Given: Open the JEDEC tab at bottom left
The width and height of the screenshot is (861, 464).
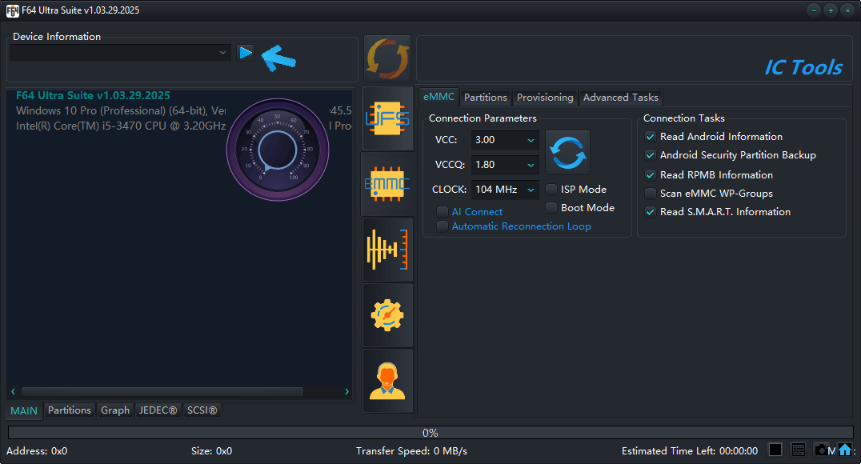Looking at the screenshot, I should 158,410.
